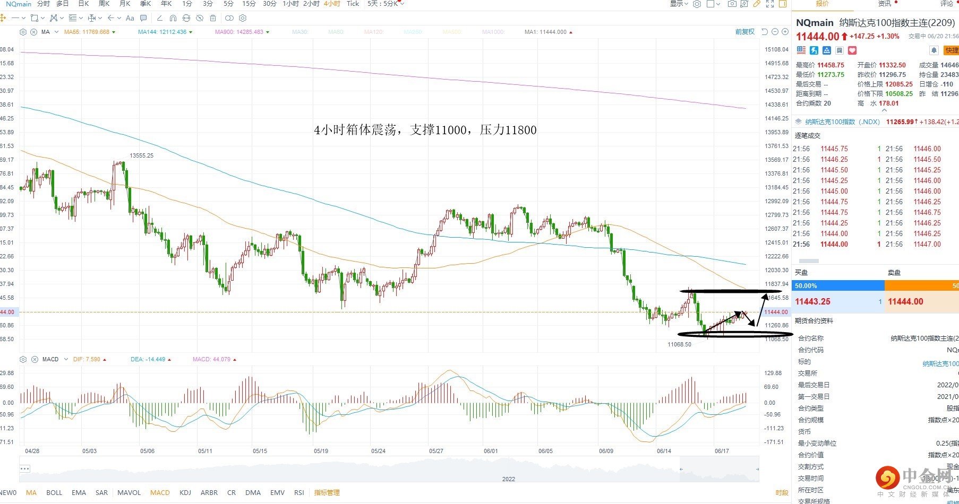Click the tick list horizontal scrollbar
The width and height of the screenshot is (959, 504).
point(808,261)
